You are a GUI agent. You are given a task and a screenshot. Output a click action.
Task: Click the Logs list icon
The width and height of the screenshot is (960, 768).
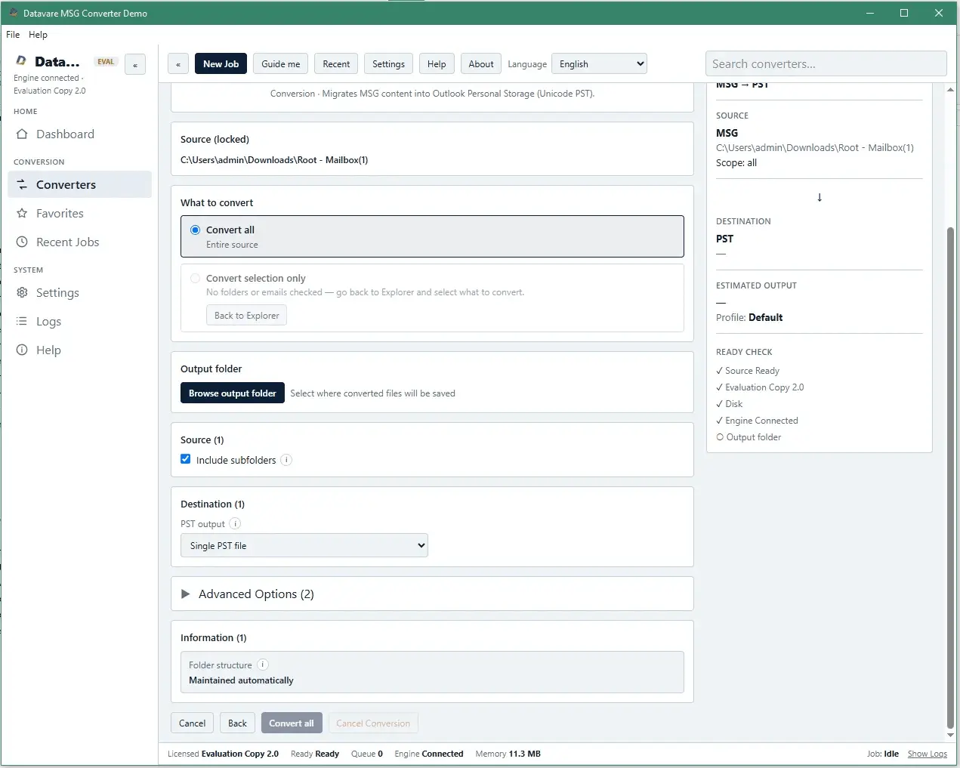[22, 321]
